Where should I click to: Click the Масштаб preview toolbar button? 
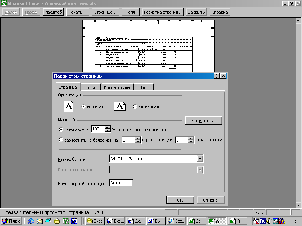pyautogui.click(x=53, y=12)
